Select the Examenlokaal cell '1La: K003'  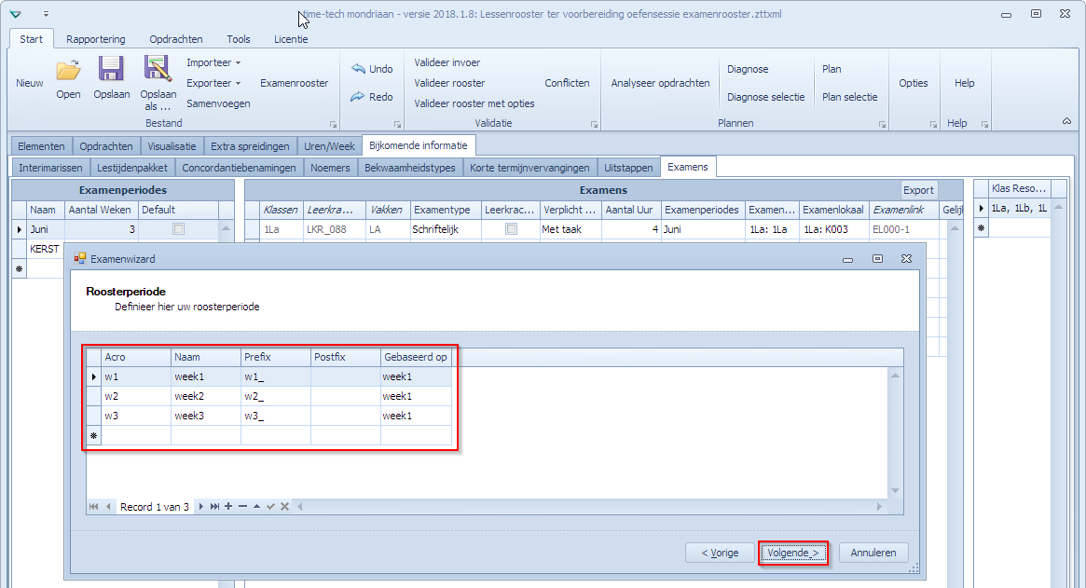[x=834, y=229]
